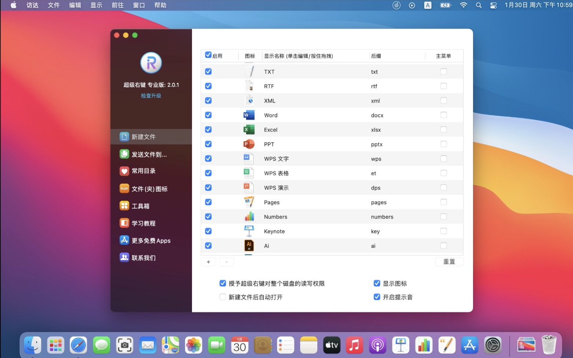Open the 窗口 menu
Screen dimensions: 573x358
point(139,5)
